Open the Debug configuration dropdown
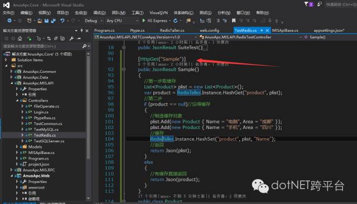 94,21
